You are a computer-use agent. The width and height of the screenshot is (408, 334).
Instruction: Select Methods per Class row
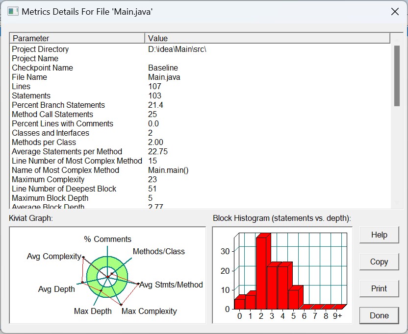click(201, 143)
